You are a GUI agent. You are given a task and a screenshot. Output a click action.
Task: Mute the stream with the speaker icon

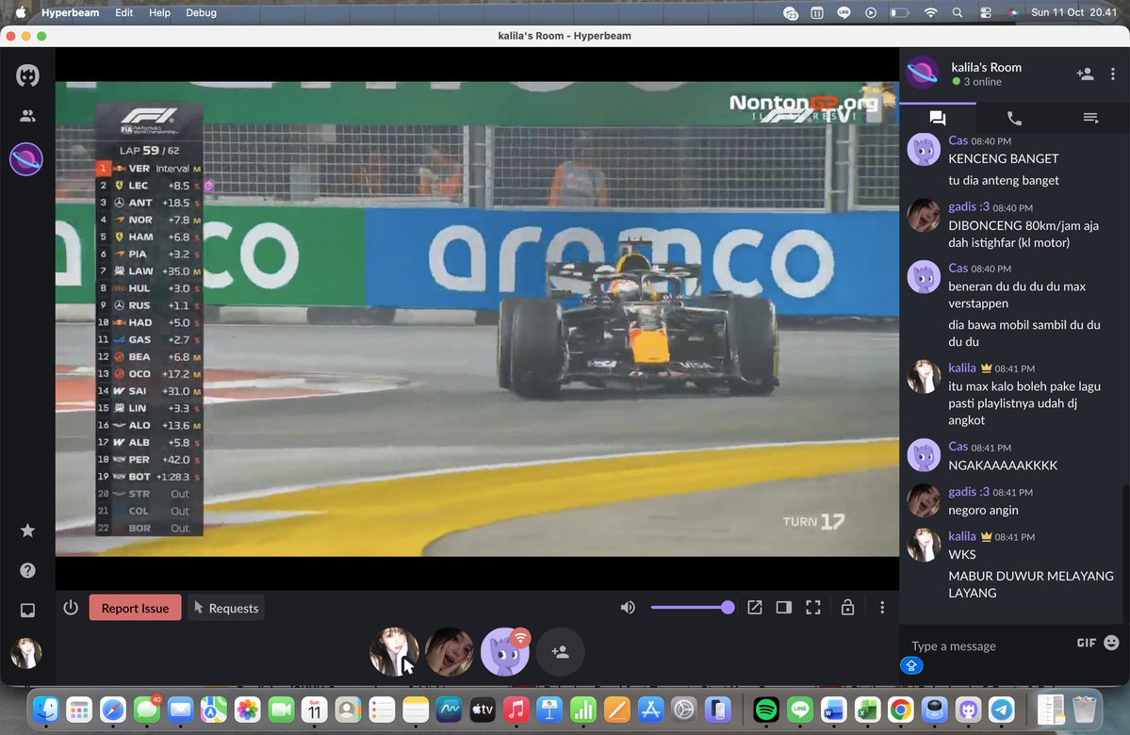tap(628, 608)
